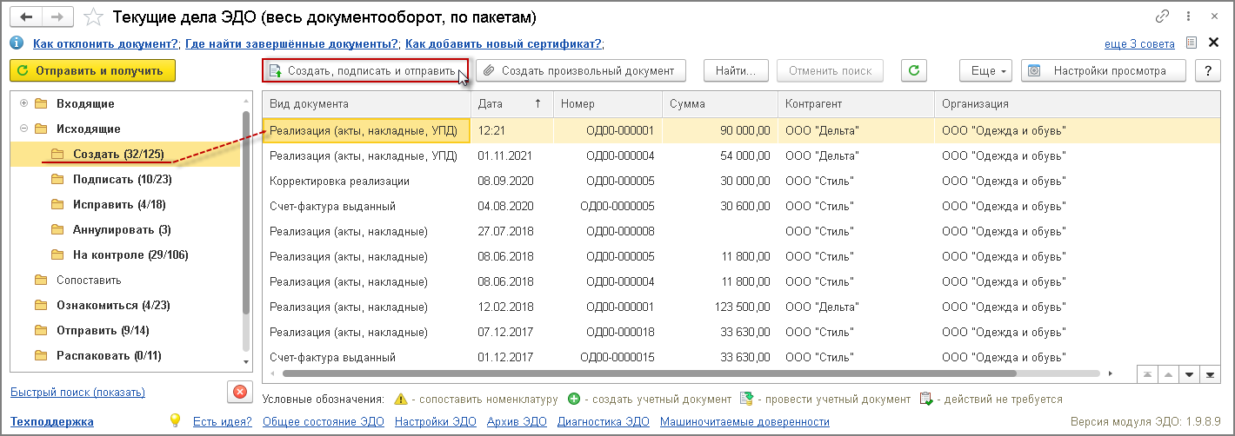Open the Техподдержка link
This screenshot has height=436, width=1235.
(x=51, y=422)
